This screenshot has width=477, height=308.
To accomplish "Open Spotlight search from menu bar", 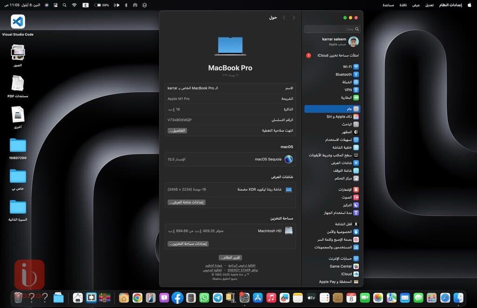I will click(64, 5).
